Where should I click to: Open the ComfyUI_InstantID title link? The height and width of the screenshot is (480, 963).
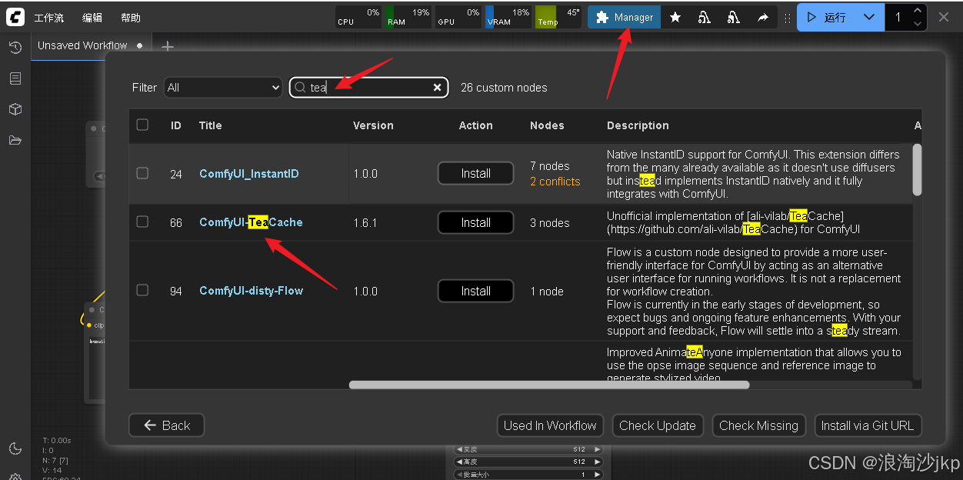coord(249,174)
